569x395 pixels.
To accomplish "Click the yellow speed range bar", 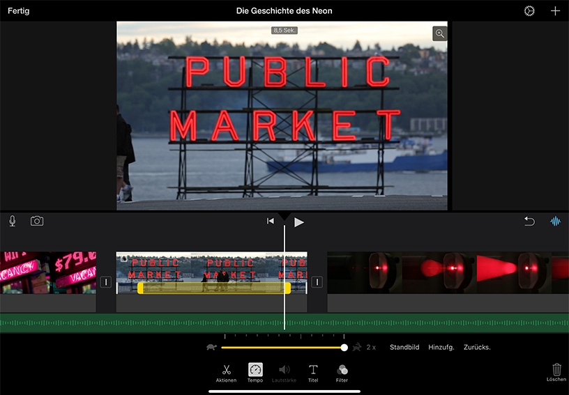I will coord(214,288).
